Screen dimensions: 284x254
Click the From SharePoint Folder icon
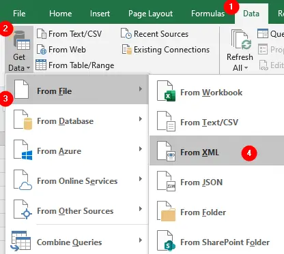[x=166, y=241]
